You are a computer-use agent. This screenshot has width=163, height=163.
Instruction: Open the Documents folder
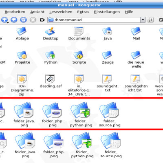click(x=79, y=33)
